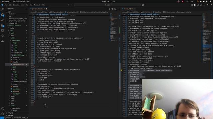Collapse the simmod root folder
The height and width of the screenshot is (119, 213).
coord(17,26)
